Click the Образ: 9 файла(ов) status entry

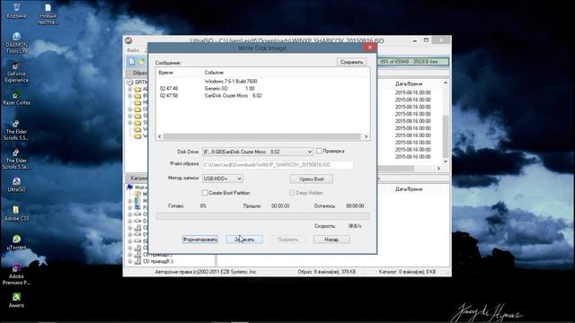[x=327, y=272]
